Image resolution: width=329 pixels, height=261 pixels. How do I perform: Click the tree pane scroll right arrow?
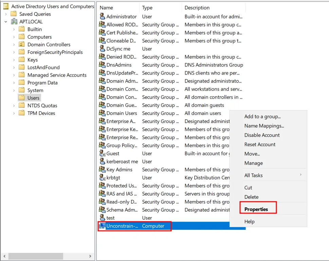pos(90,256)
